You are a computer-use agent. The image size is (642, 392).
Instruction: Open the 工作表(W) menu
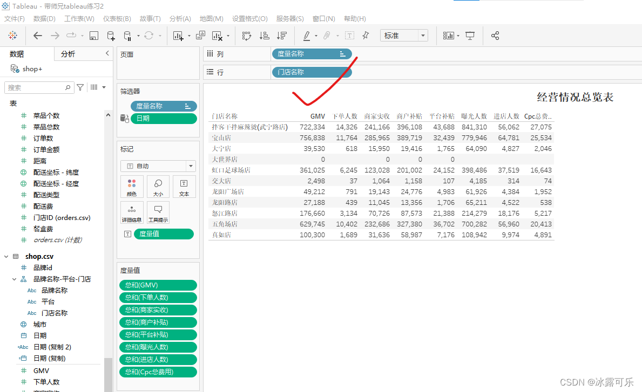coord(79,19)
